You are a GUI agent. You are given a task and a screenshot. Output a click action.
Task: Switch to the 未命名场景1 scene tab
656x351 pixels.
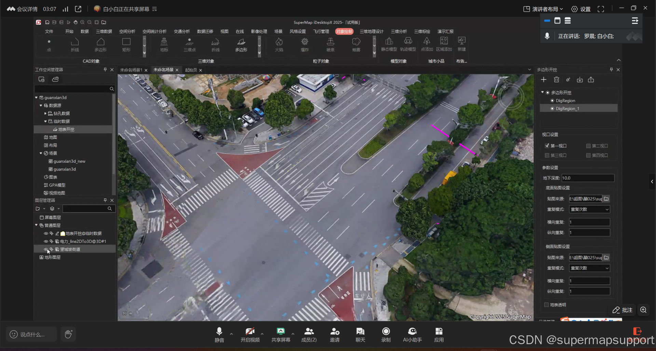click(x=131, y=70)
